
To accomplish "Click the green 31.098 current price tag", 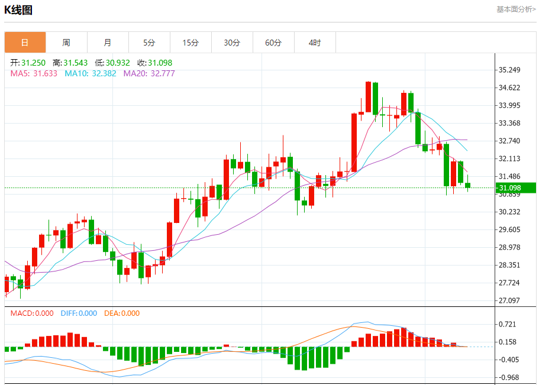I will 515,187.
